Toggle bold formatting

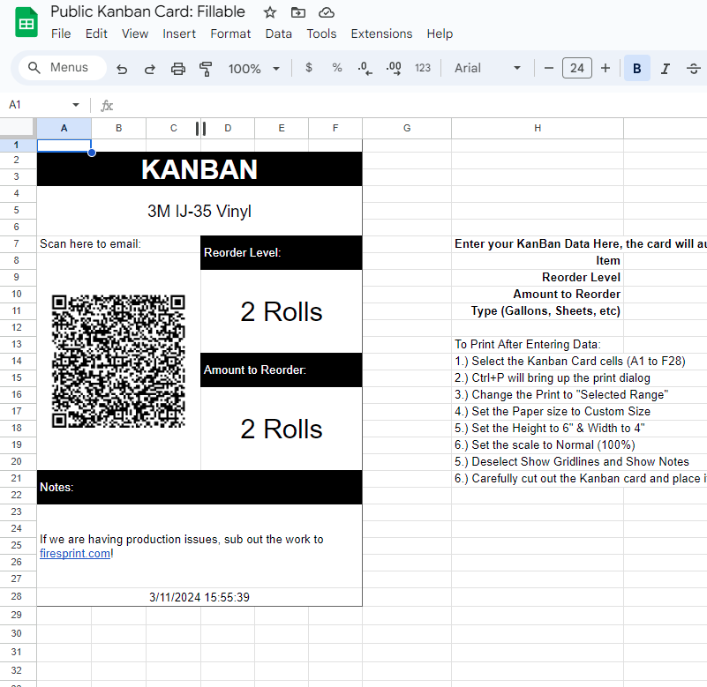pos(637,69)
